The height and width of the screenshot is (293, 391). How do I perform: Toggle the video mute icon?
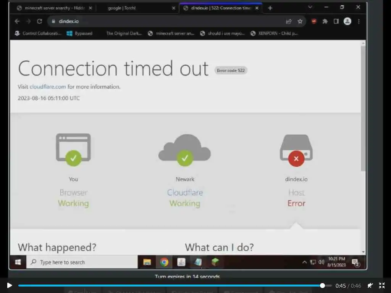[x=370, y=285]
